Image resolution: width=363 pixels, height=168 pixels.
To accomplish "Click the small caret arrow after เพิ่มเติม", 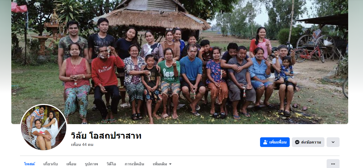I will 170,164.
